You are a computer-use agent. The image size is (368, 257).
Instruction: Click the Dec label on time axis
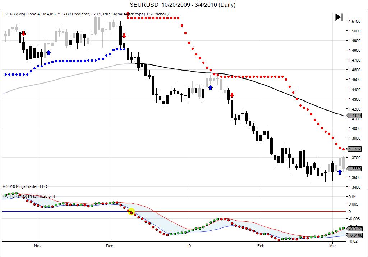click(x=110, y=246)
